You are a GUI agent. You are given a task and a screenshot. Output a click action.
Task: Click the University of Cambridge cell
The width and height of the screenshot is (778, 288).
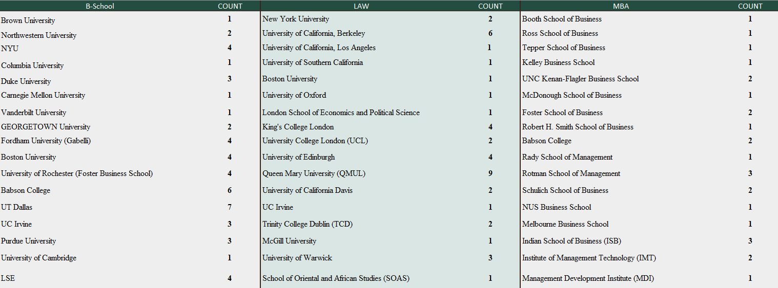38,258
